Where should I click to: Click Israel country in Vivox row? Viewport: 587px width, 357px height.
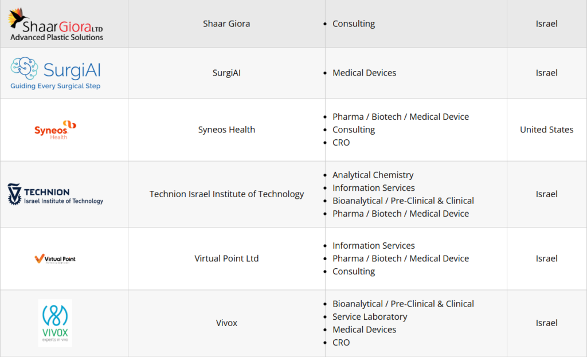(x=546, y=323)
